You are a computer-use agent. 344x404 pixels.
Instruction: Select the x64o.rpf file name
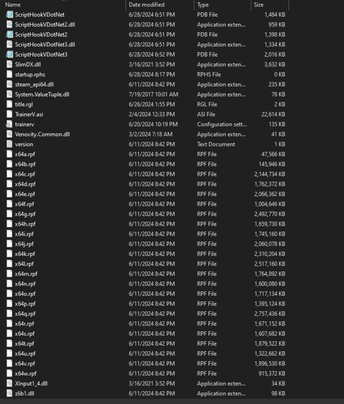tap(25, 294)
